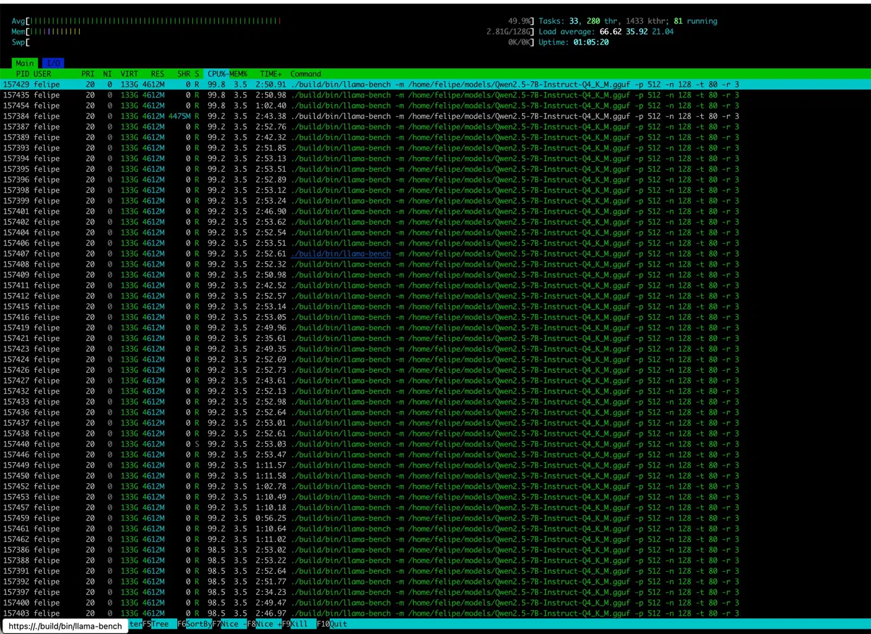Select the highlighted process row 157429
This screenshot has height=634, width=871.
click(x=435, y=85)
